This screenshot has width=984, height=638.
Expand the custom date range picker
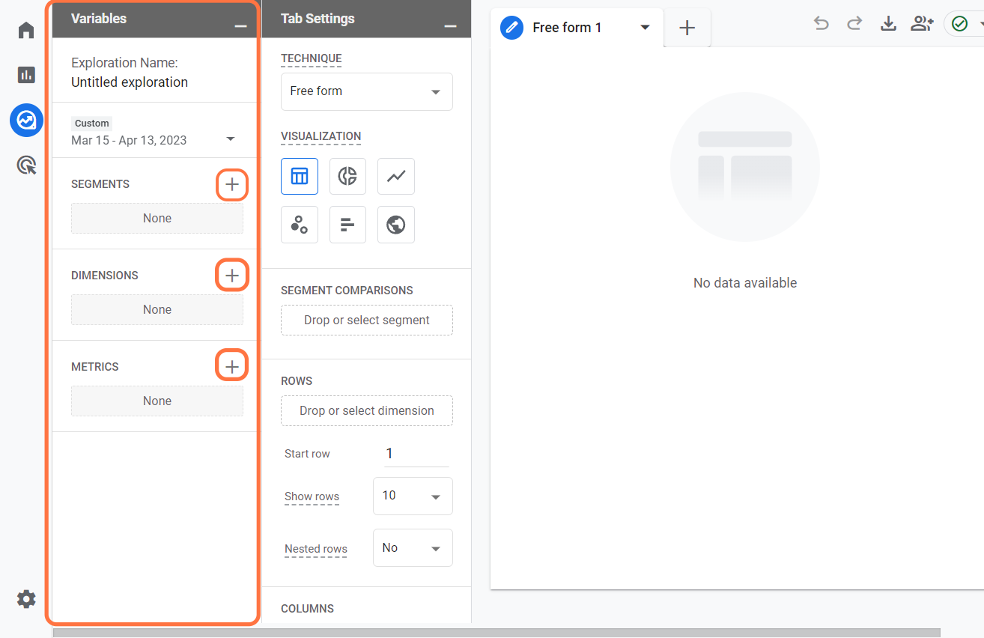click(154, 140)
